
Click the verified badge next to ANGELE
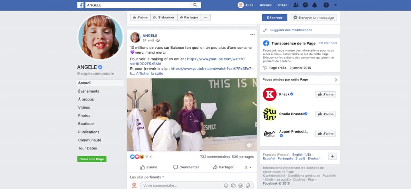pyautogui.click(x=100, y=67)
